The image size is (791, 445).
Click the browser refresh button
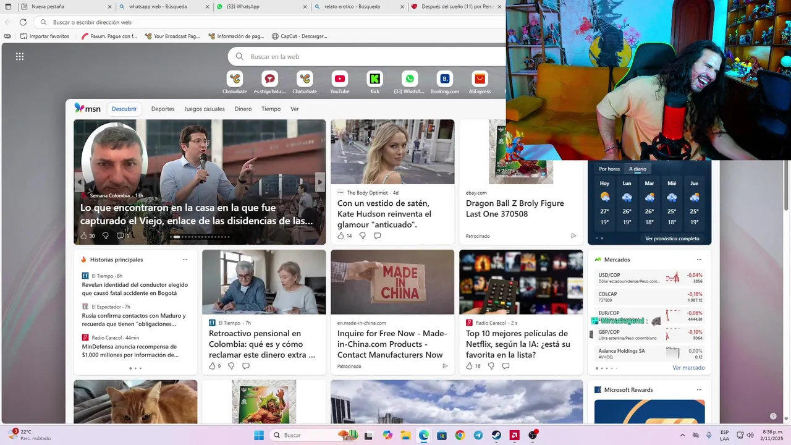point(23,22)
